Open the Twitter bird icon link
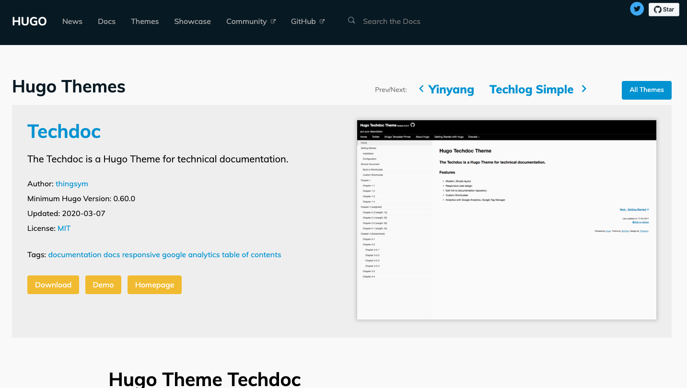Viewport: 687px width, 388px height. click(637, 9)
